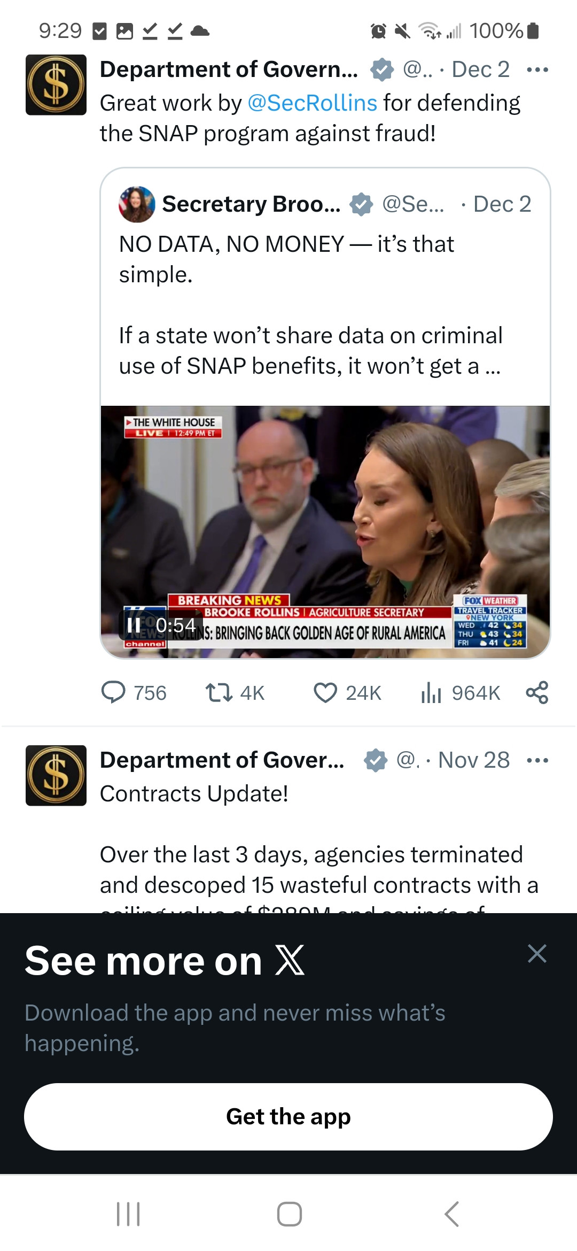Open the Android recent apps button
Image resolution: width=577 pixels, height=1251 pixels.
[128, 1214]
